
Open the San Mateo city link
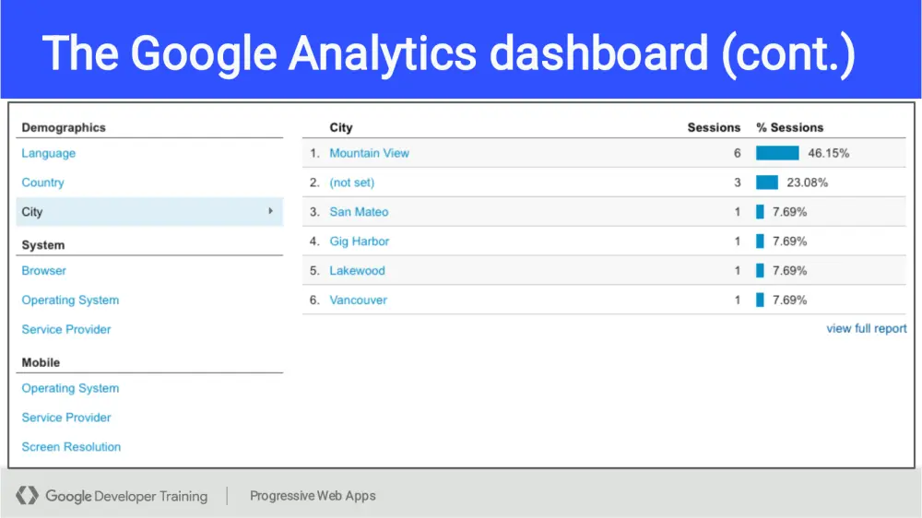coord(359,212)
